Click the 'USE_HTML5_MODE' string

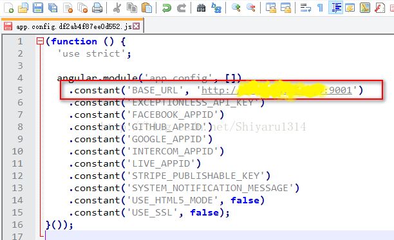[x=173, y=200]
